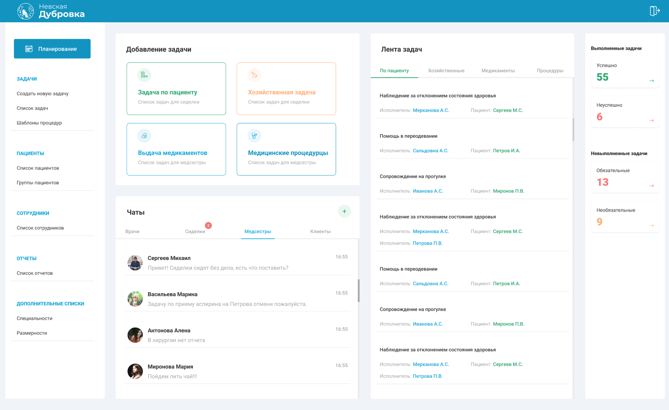The height and width of the screenshot is (410, 669).
Task: Click ЗАДАЧИ section heading
Action: coord(27,79)
